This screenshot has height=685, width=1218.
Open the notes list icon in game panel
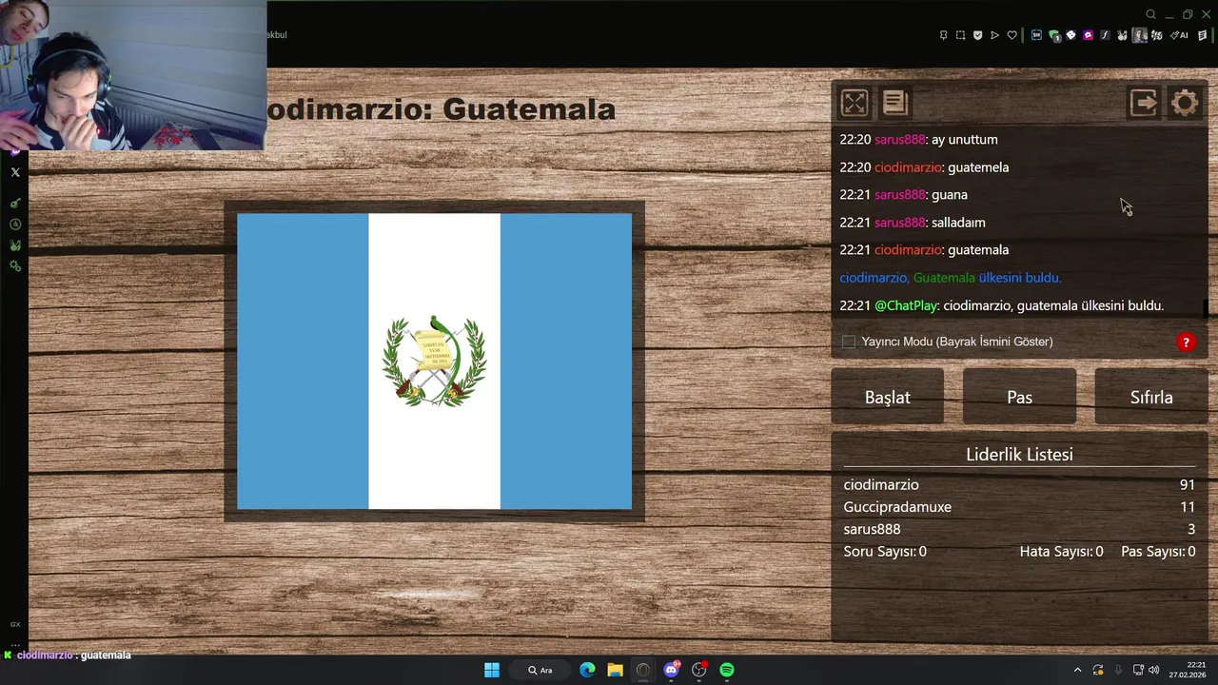coord(895,103)
